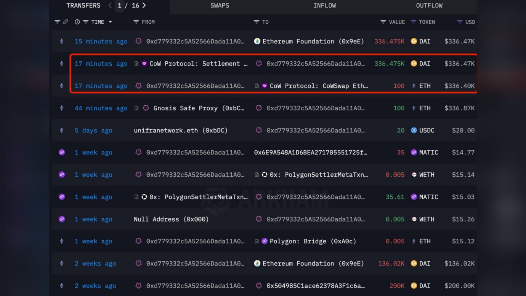This screenshot has width=526, height=296.
Task: Click the USDC token icon
Action: coord(414,130)
